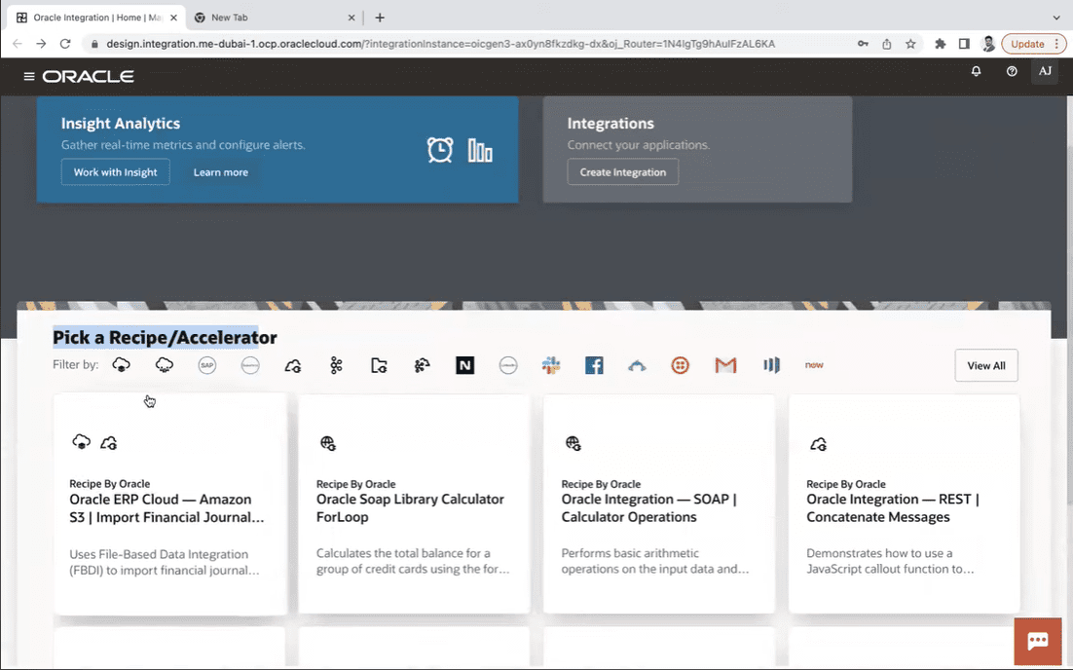The image size is (1073, 670).
Task: Reload the page
Action: point(65,44)
